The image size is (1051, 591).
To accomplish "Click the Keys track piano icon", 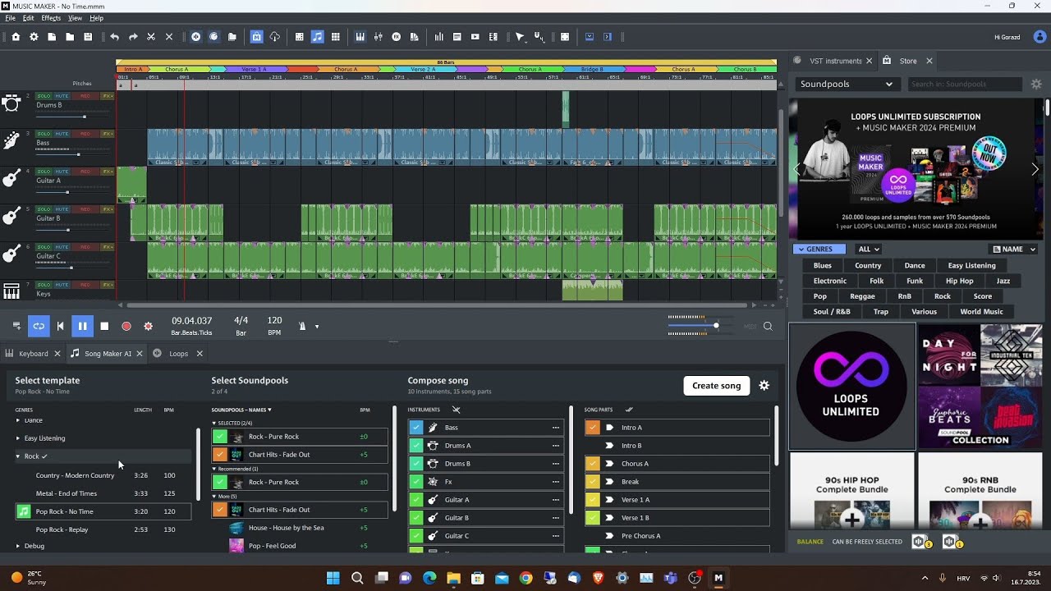I will pyautogui.click(x=11, y=291).
